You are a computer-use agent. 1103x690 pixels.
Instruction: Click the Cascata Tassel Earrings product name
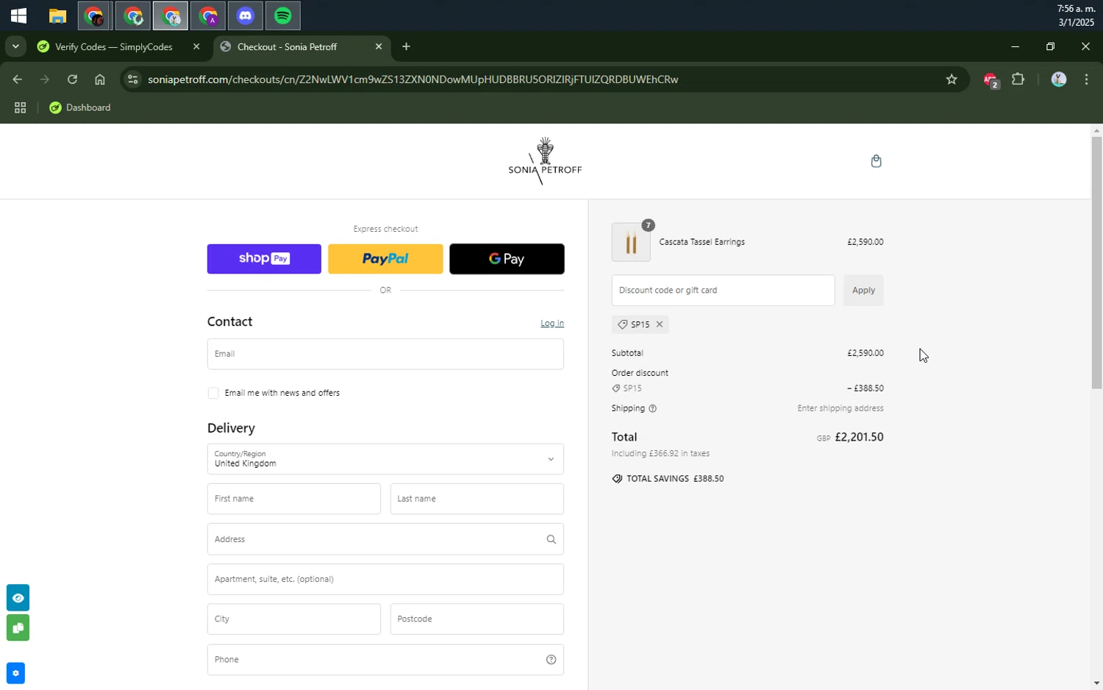pos(702,242)
